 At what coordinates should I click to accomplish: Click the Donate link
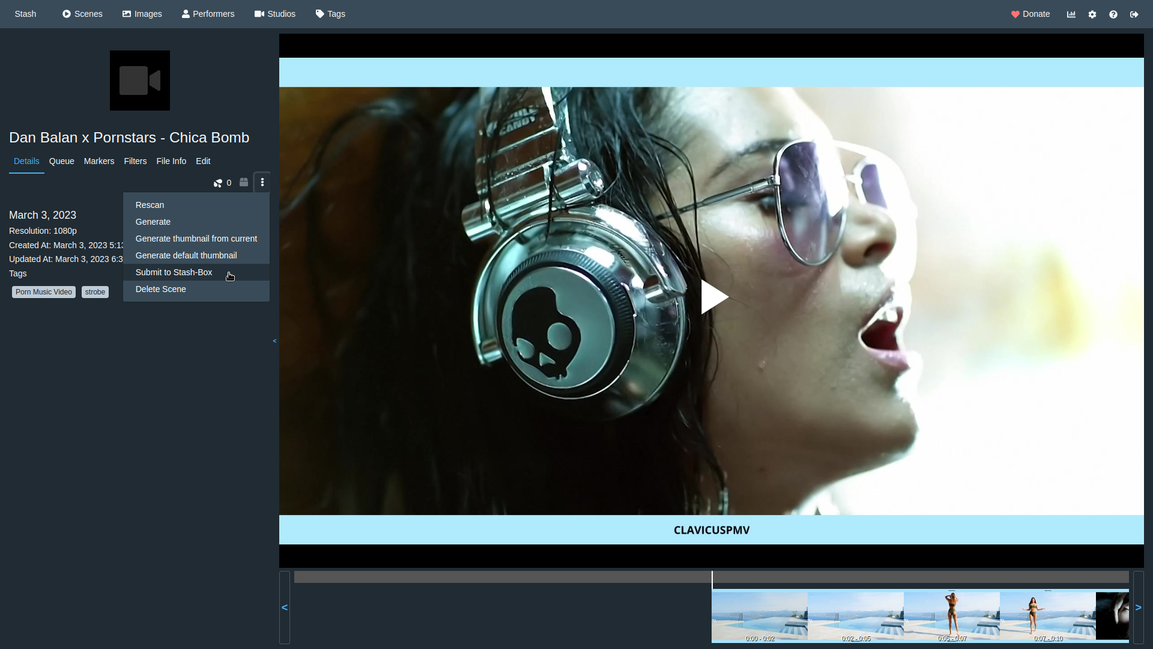click(x=1030, y=14)
